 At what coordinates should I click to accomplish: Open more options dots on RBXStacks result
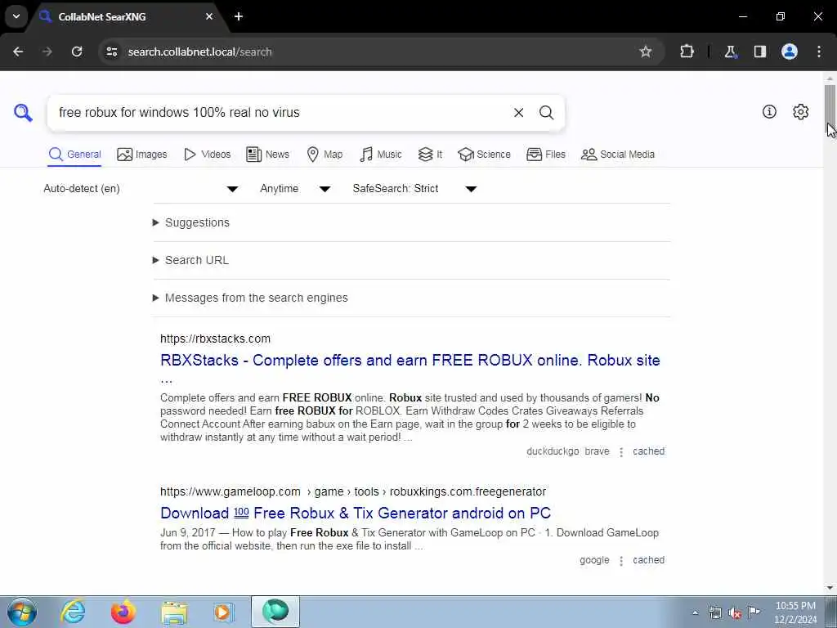point(621,451)
